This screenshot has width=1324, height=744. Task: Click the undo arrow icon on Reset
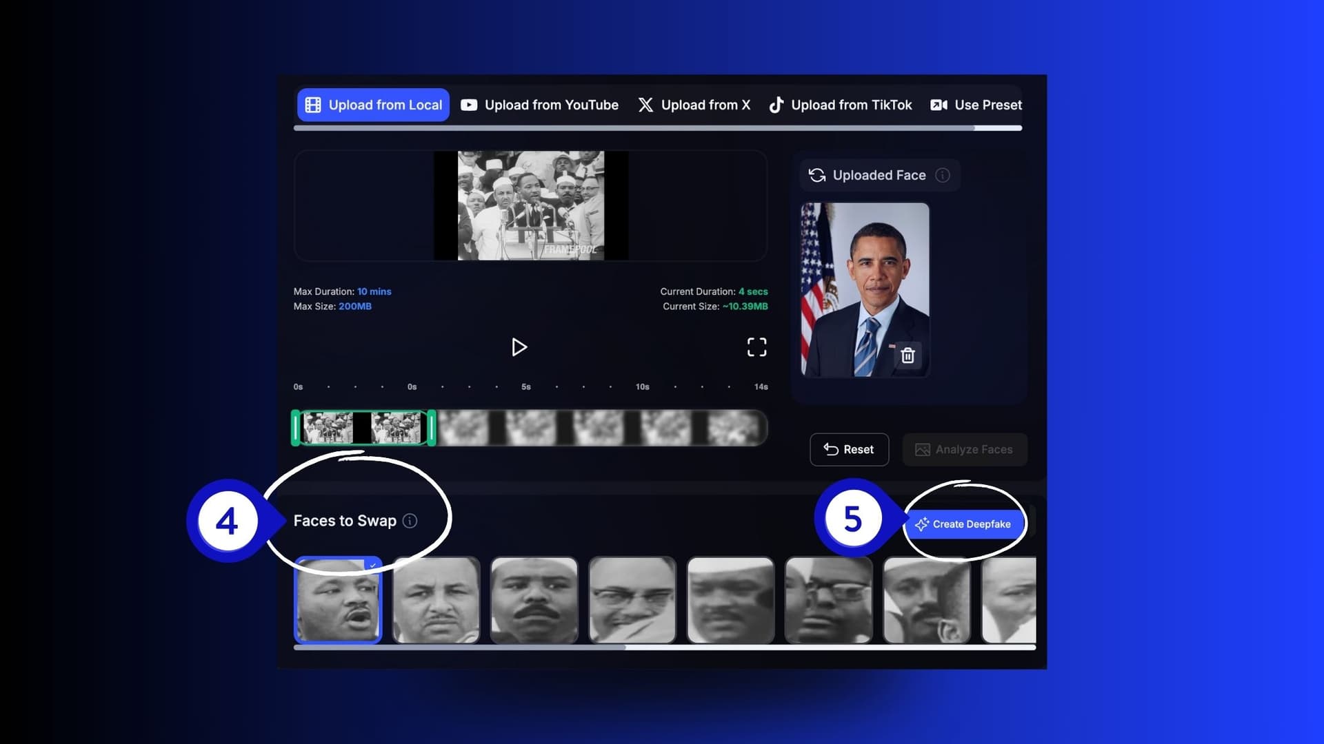click(x=831, y=449)
